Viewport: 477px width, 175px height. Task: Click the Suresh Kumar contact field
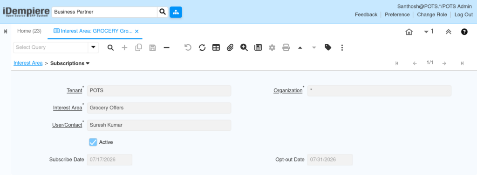point(159,125)
